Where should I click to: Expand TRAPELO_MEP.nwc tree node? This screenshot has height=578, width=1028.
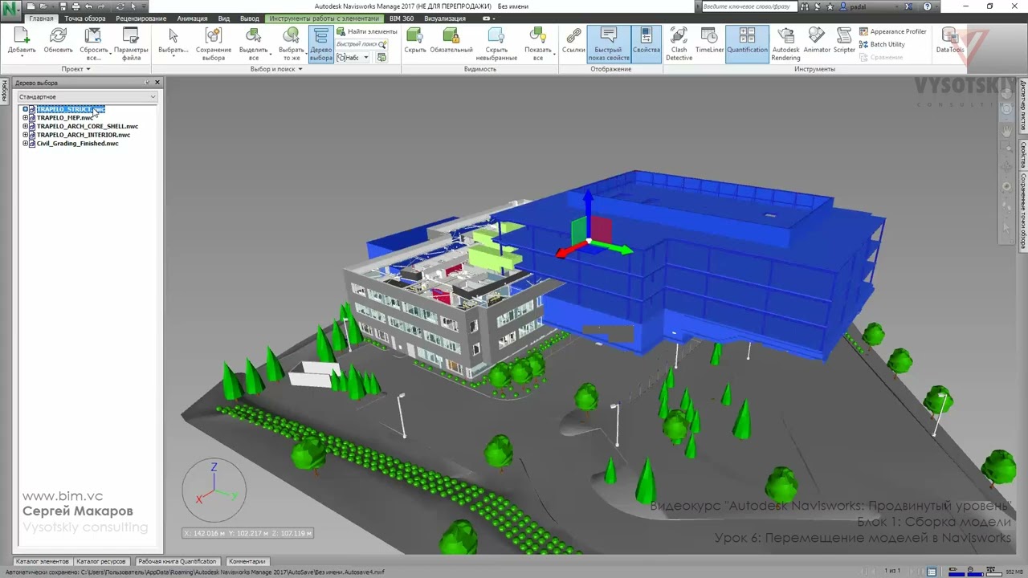click(x=25, y=118)
